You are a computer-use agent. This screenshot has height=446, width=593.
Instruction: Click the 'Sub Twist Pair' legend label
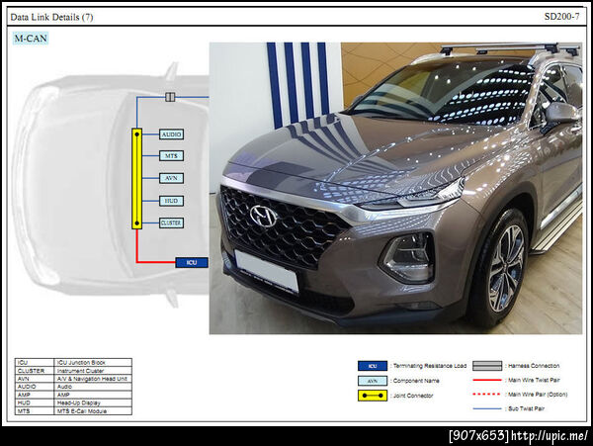coord(526,409)
